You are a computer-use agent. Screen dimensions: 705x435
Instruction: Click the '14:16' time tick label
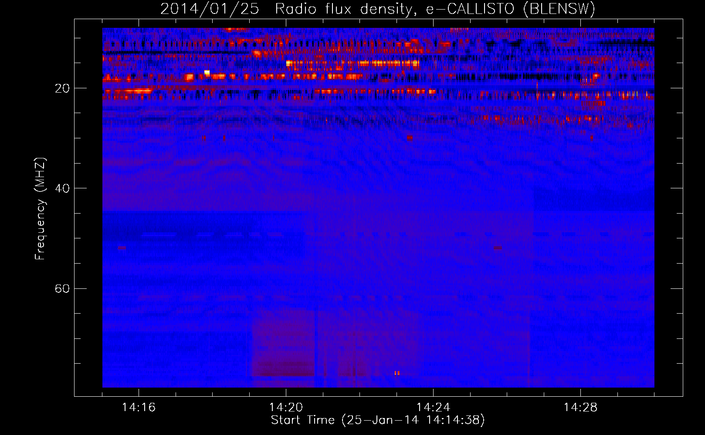(139, 408)
